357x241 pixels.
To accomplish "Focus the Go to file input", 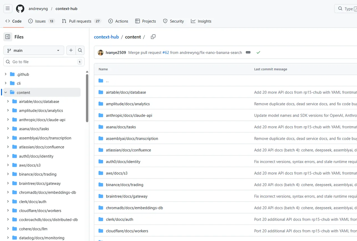I will 44,62.
